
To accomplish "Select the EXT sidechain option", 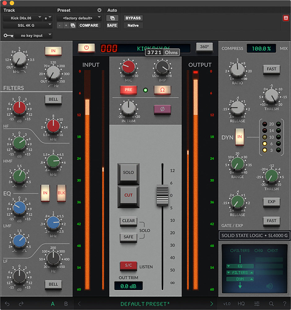I will coord(273,250).
